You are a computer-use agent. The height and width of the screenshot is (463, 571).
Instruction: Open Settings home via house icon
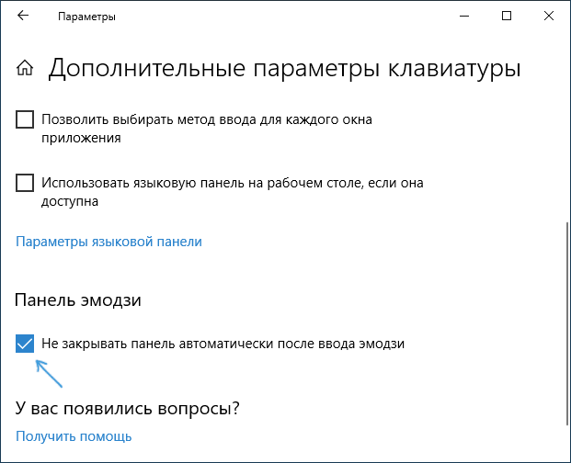coord(25,68)
